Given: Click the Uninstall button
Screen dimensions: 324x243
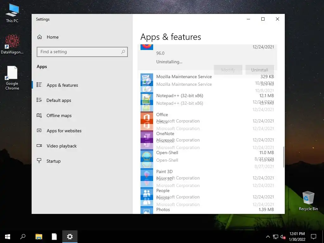Looking at the screenshot, I should [259, 70].
